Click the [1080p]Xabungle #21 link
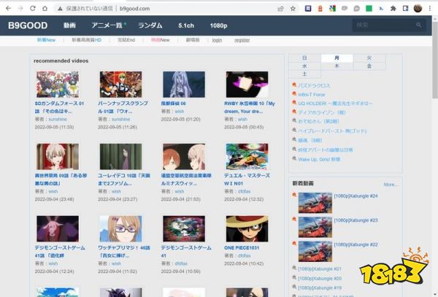 point(320,269)
